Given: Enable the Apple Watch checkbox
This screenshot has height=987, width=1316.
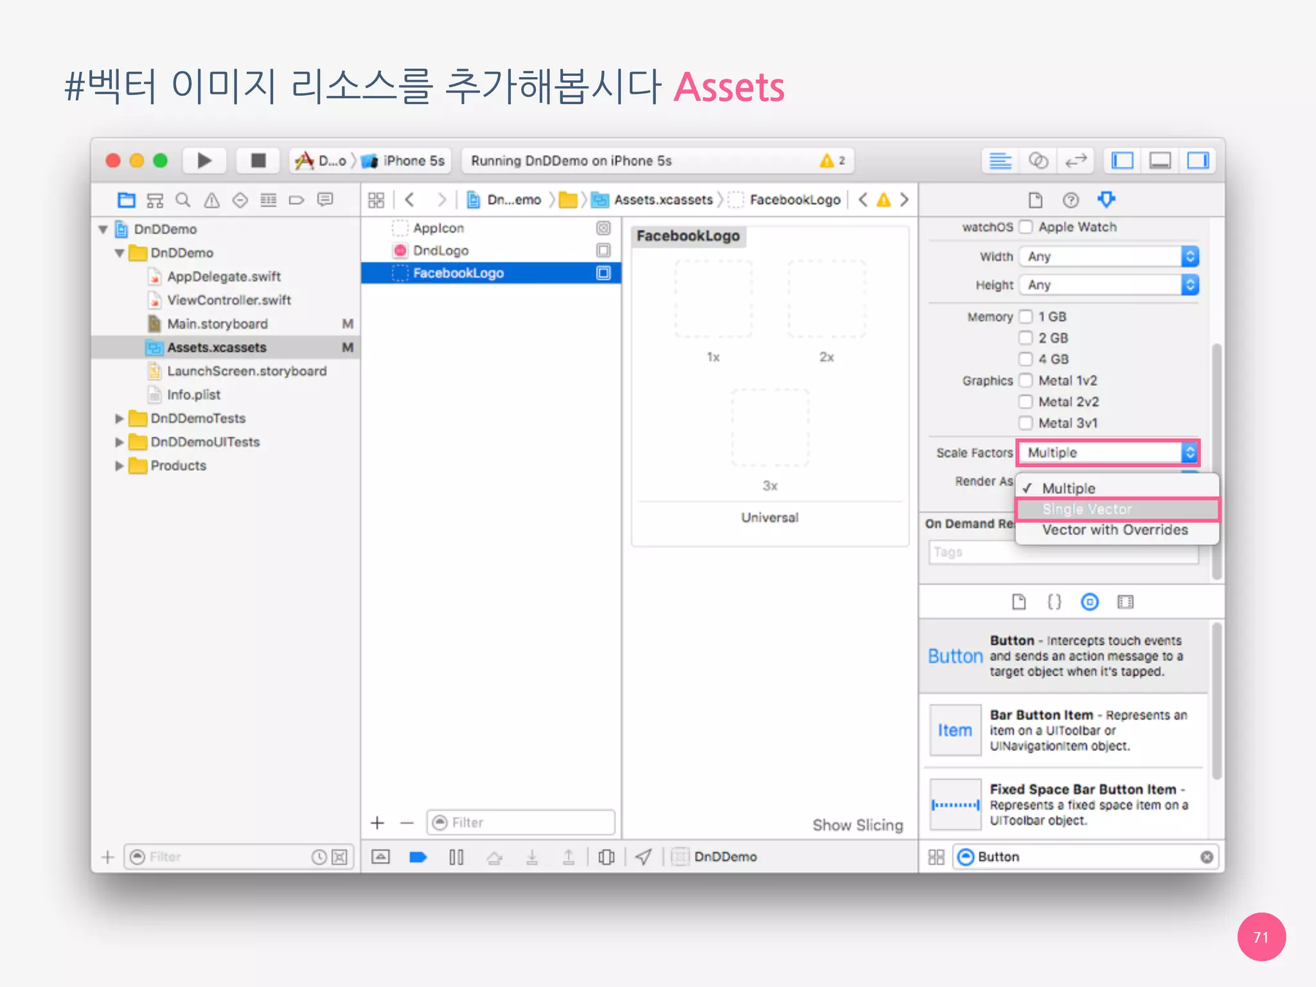Looking at the screenshot, I should (x=1026, y=227).
